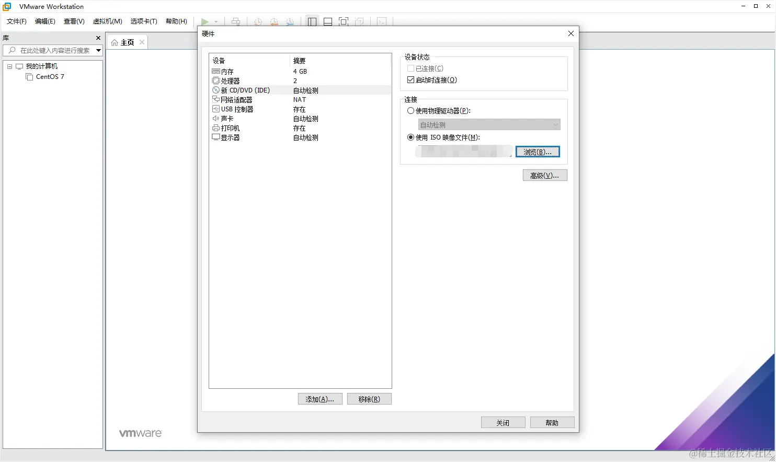The width and height of the screenshot is (776, 462).
Task: Click the 浏览(B)... browse button
Action: coord(538,152)
